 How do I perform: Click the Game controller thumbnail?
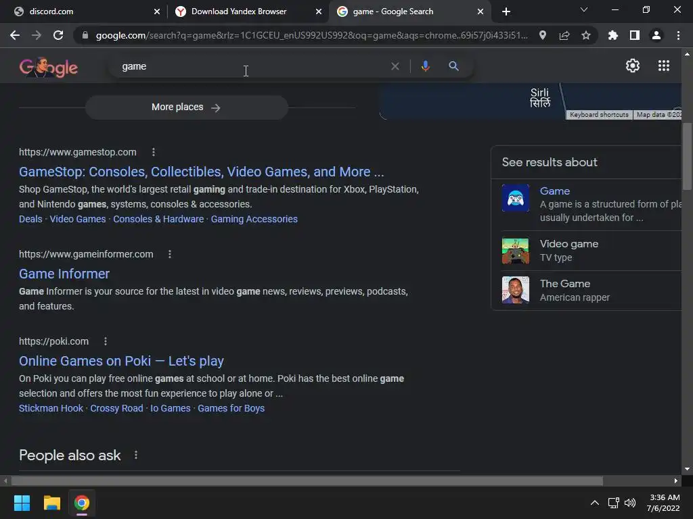(515, 198)
